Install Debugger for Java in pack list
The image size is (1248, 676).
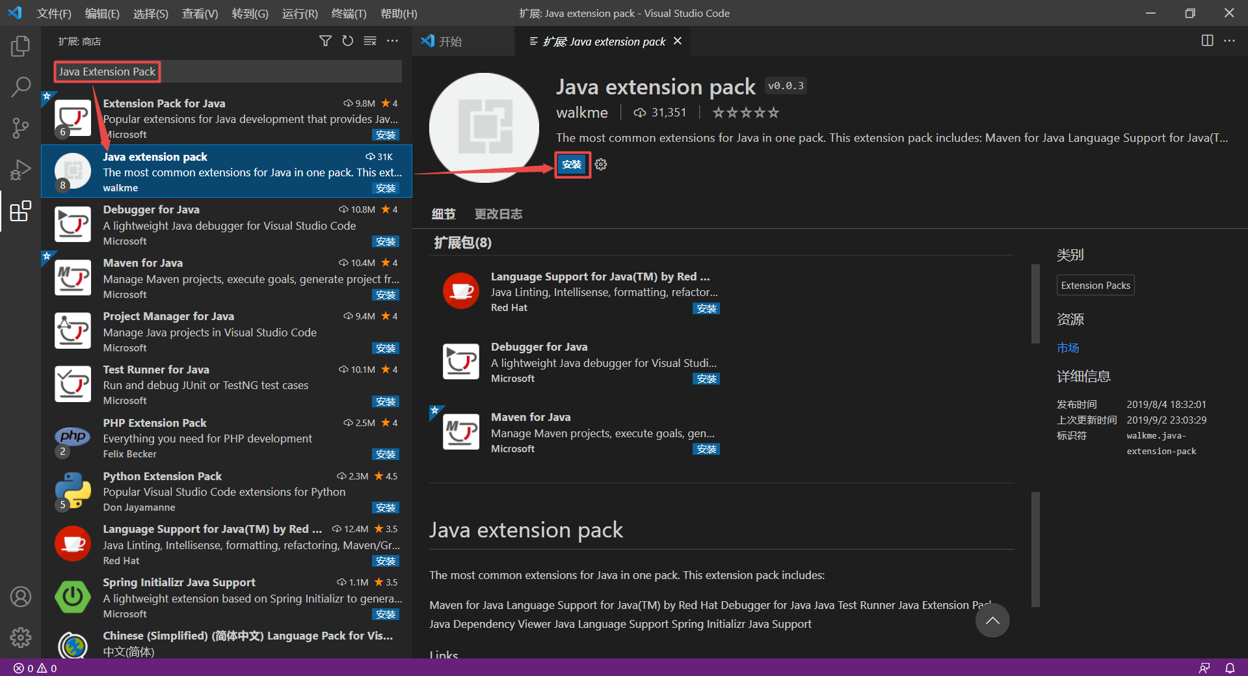[706, 379]
